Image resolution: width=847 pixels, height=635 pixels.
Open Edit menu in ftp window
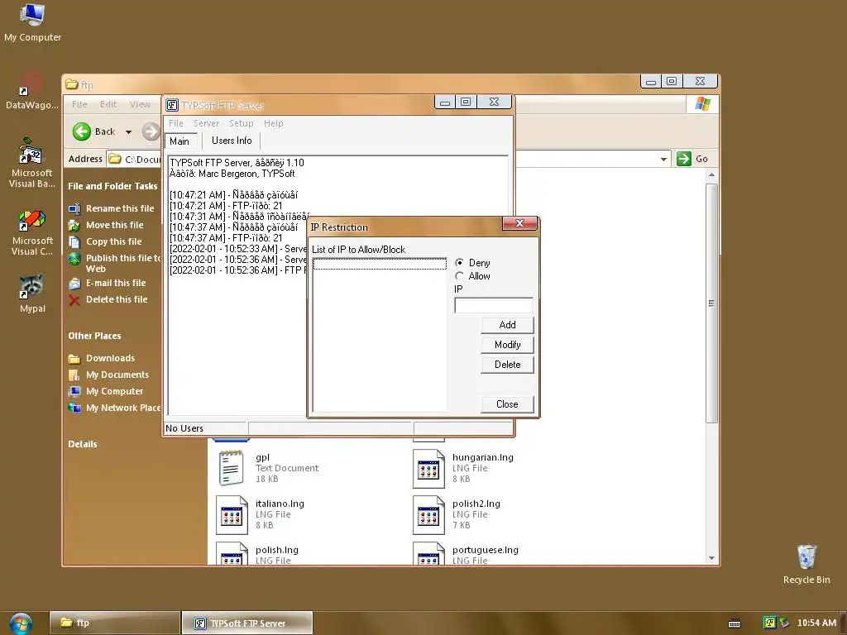tap(108, 104)
